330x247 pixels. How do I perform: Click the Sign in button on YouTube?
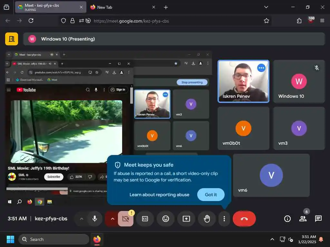pos(118,90)
